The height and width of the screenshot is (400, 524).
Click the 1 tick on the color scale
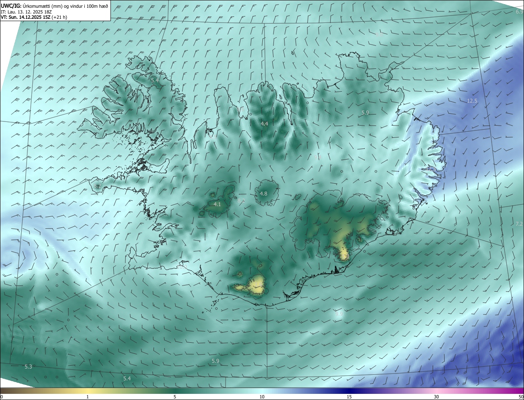(x=88, y=397)
